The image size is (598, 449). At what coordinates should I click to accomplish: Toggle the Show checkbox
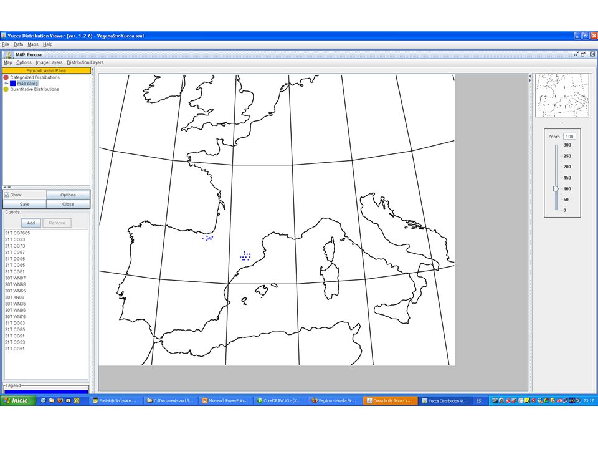click(6, 195)
